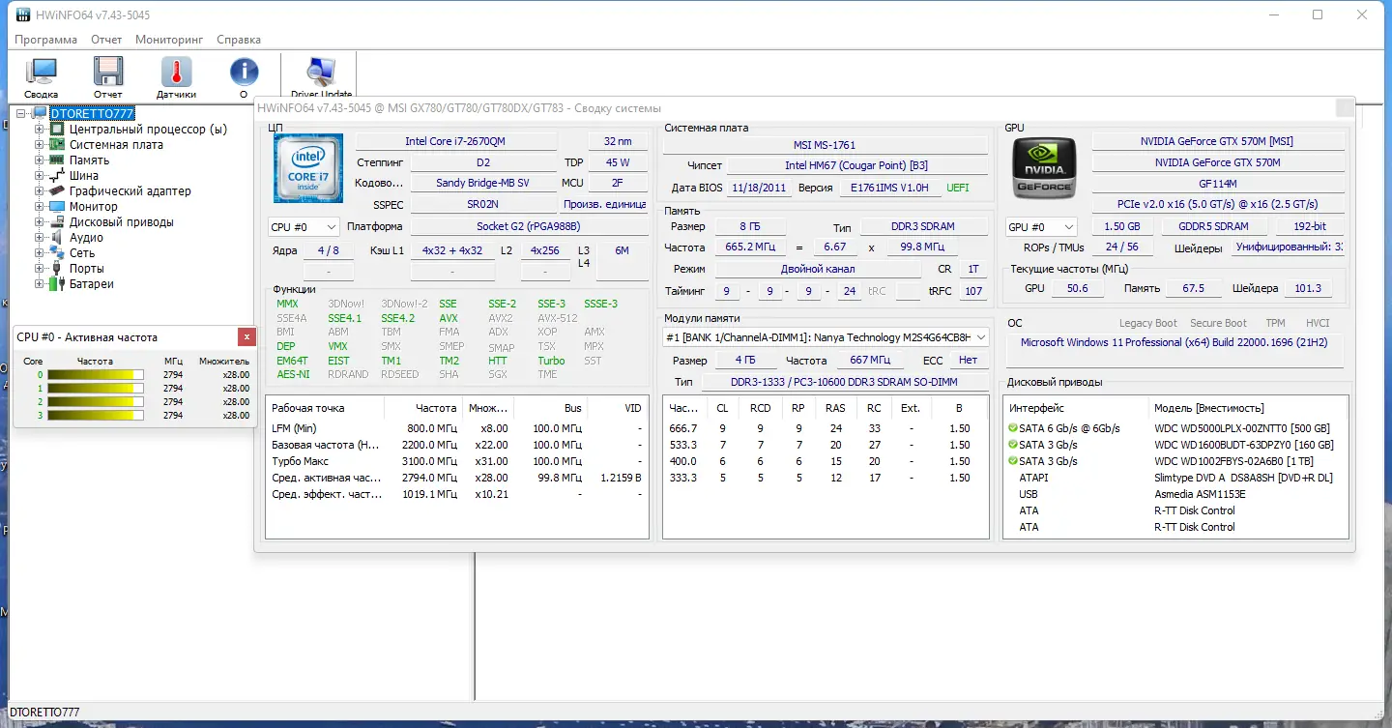Expand the Монитор tree node
Viewport: 1392px width, 728px height.
pyautogui.click(x=40, y=207)
